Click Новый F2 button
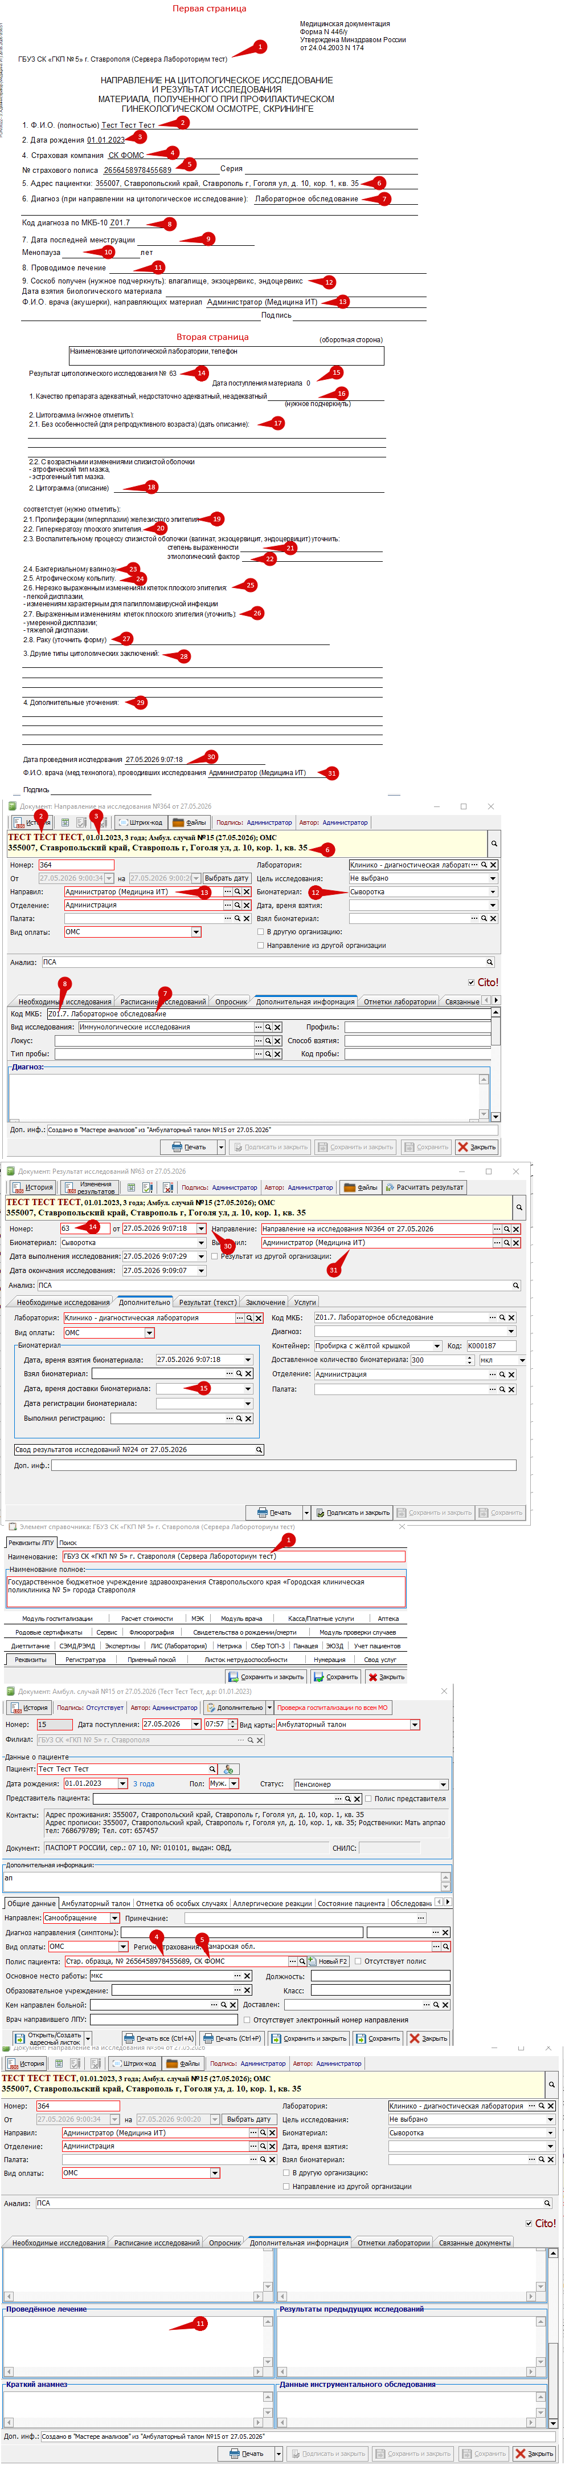This screenshot has height=2473, width=565. (x=328, y=1961)
